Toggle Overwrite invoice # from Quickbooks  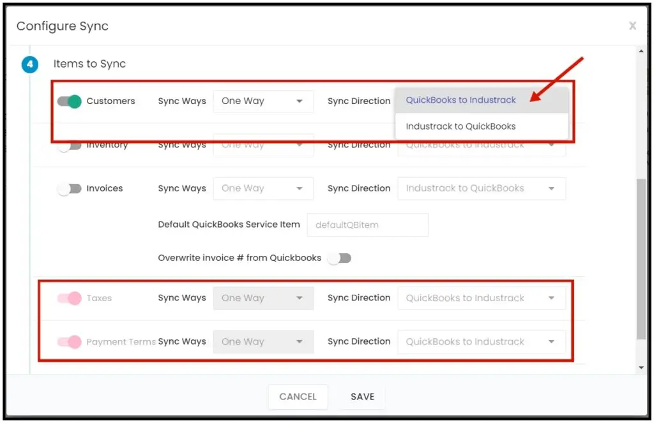click(339, 258)
